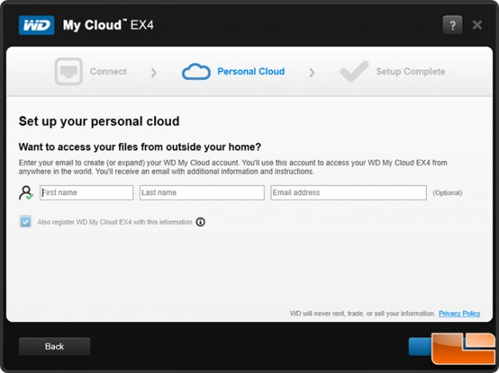Click 'WD will never rent, trade' notice
Image resolution: width=499 pixels, height=373 pixels.
[362, 314]
